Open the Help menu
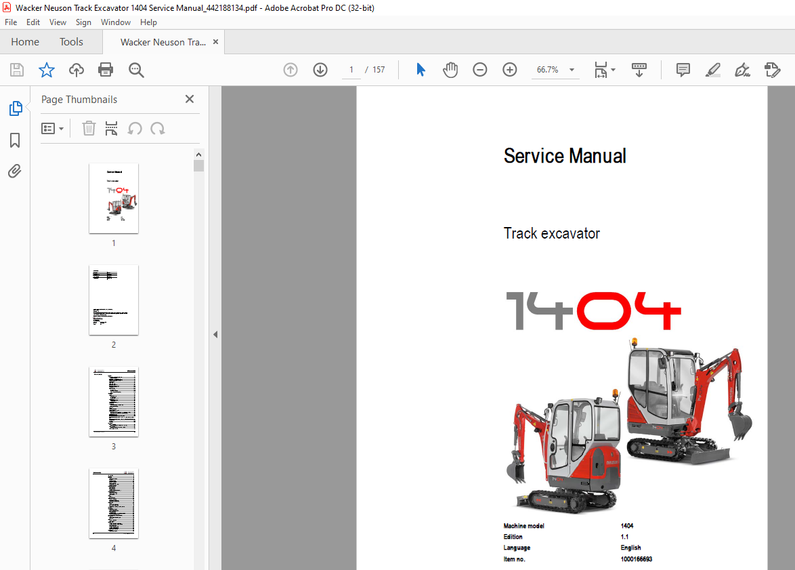Image resolution: width=795 pixels, height=570 pixels. click(148, 22)
